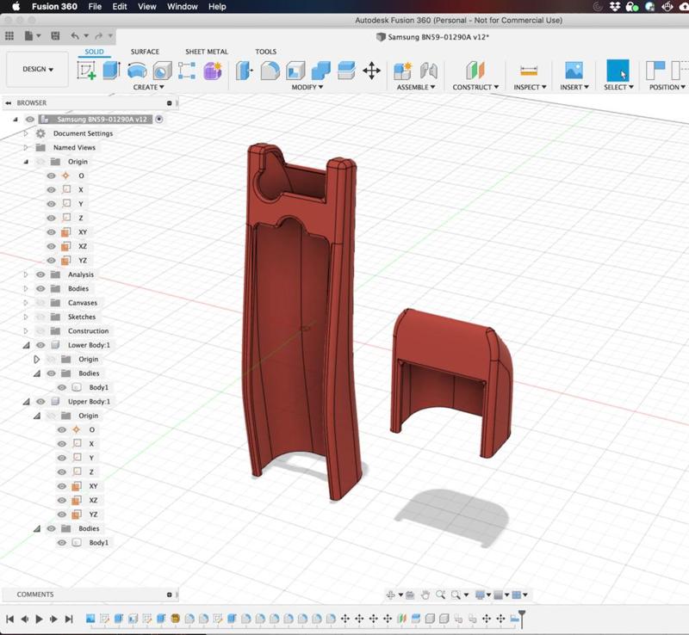Click the Insert image icon
This screenshot has width=689, height=635.
574,71
